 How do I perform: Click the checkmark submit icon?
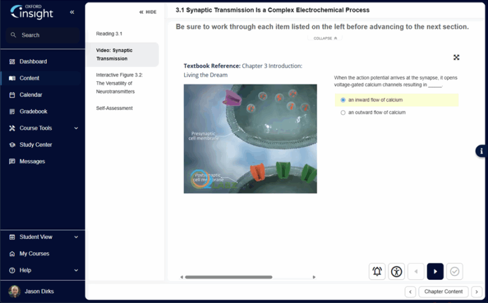454,272
